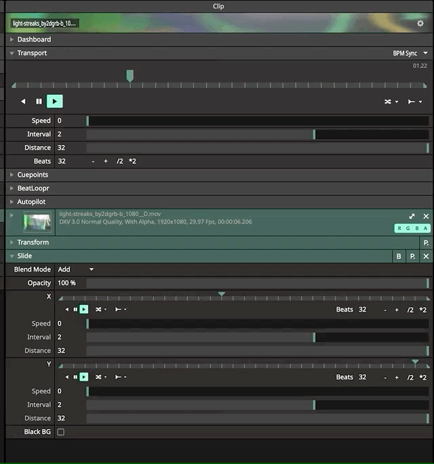Click the Transport play forward button
The height and width of the screenshot is (464, 434).
pyautogui.click(x=55, y=102)
